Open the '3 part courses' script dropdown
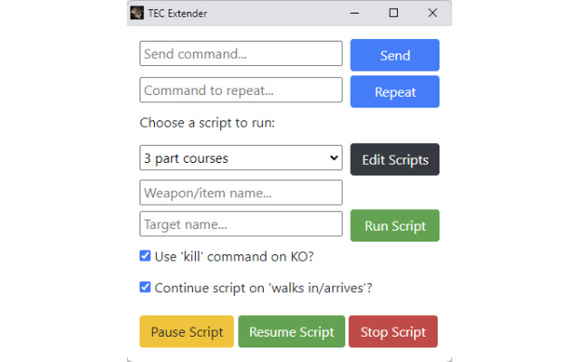 [x=241, y=158]
